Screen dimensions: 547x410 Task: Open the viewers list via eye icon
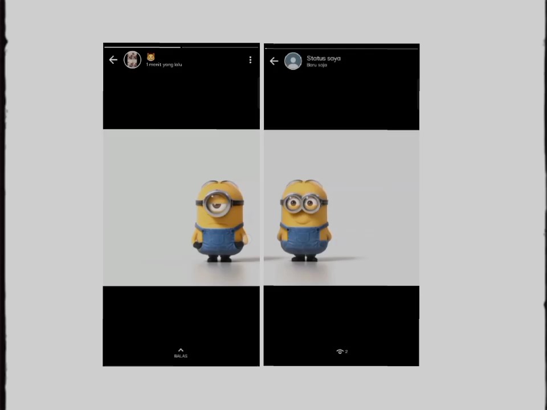coord(340,352)
